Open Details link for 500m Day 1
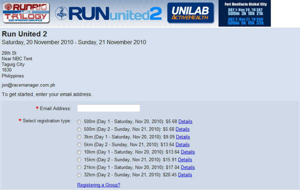The image size is (300, 190). tap(185, 122)
